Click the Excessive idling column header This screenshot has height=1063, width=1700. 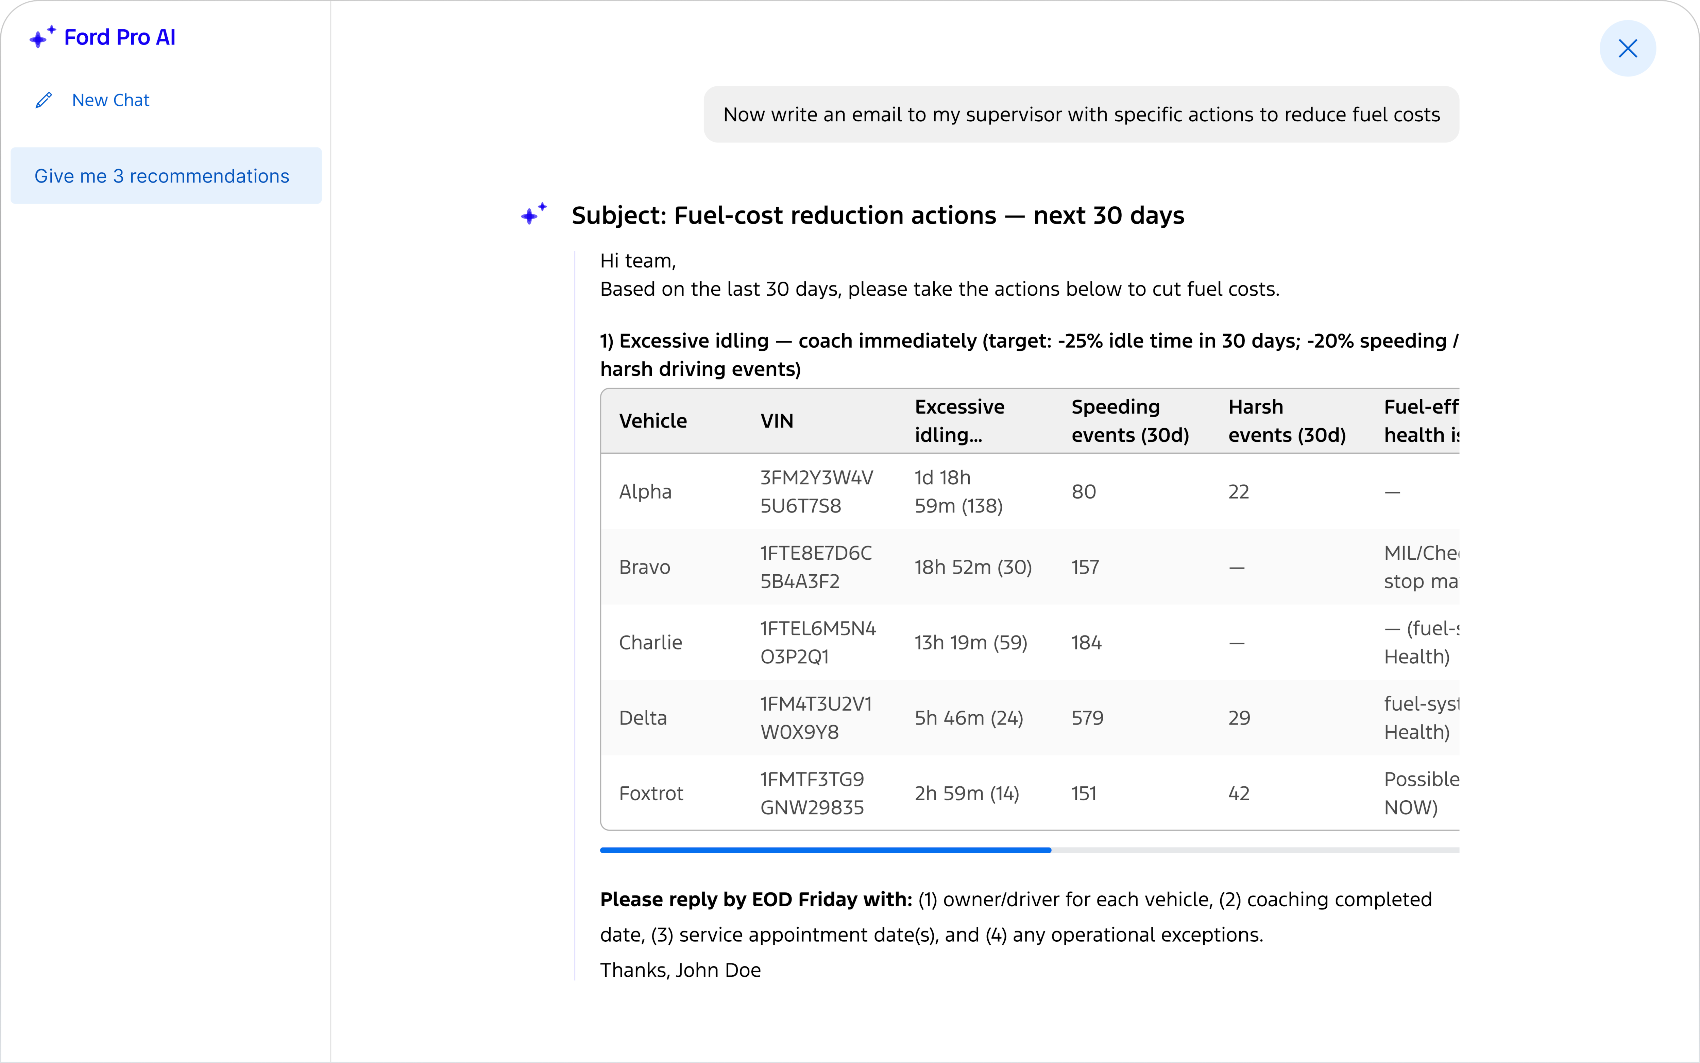tap(959, 420)
